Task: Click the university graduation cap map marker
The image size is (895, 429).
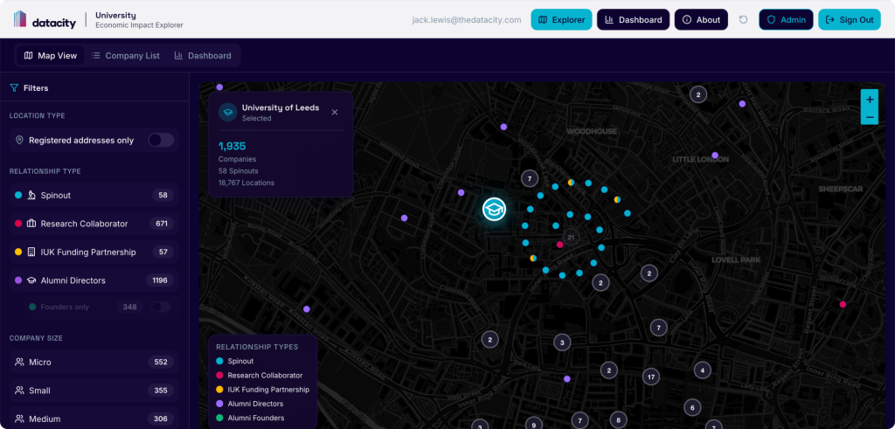Action: pos(495,210)
